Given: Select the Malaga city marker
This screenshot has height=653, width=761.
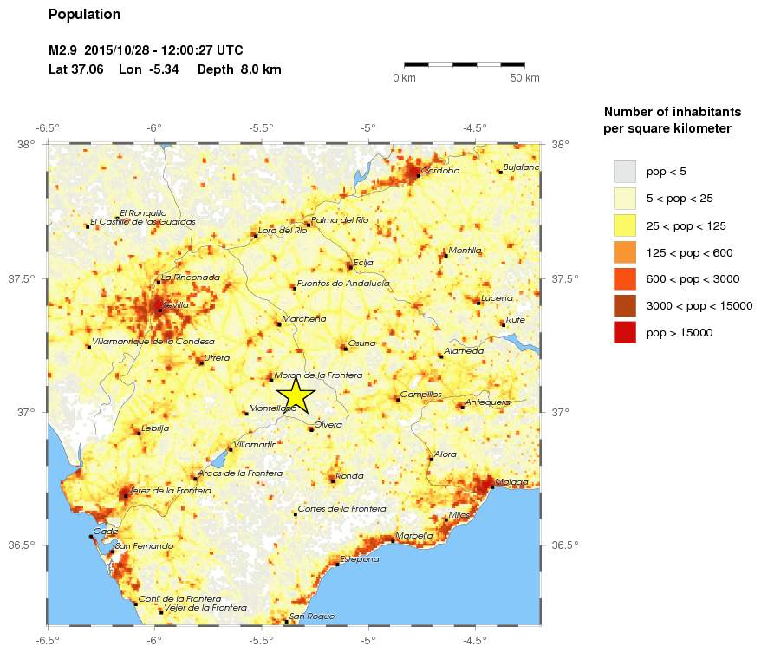Looking at the screenshot, I should pyautogui.click(x=491, y=486).
